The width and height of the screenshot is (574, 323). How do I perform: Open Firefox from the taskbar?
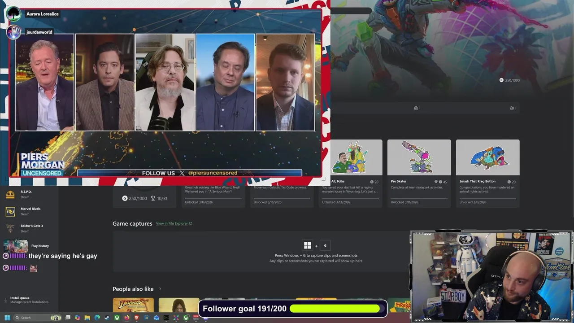[x=127, y=318]
